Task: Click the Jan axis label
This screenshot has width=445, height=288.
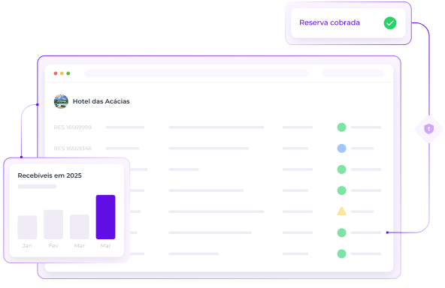Action: [x=27, y=245]
